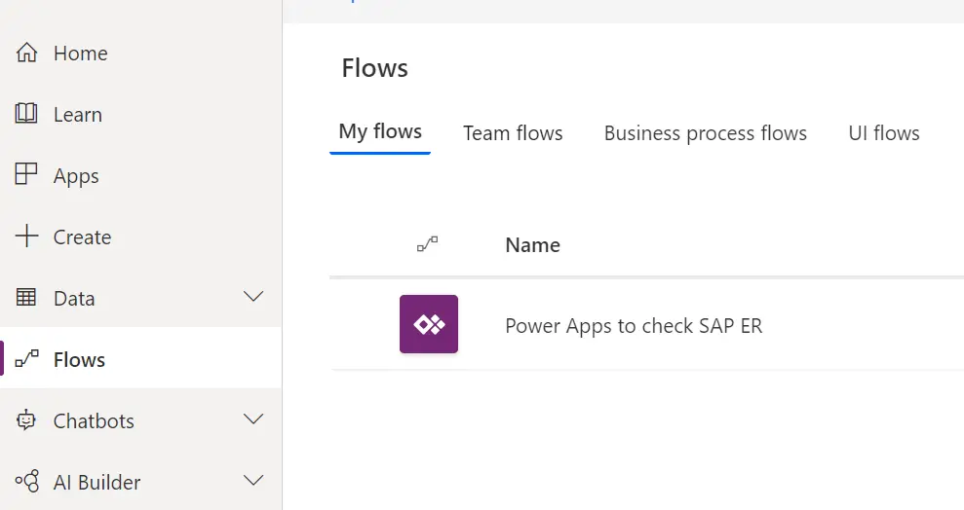This screenshot has height=510, width=964.
Task: Sort by the Name column header
Action: point(532,245)
